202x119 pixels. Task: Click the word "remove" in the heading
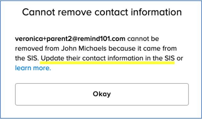click(75, 12)
